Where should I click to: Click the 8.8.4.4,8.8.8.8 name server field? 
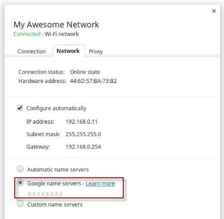pos(45,194)
